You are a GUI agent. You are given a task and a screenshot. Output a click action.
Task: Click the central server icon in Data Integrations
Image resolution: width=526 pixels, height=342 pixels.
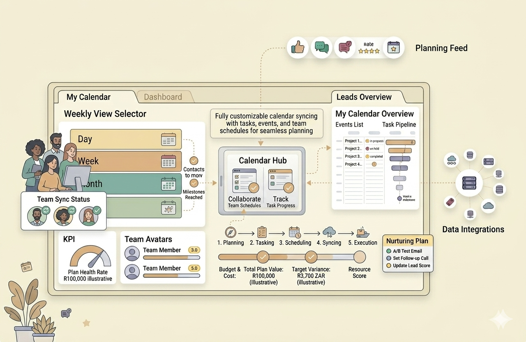(x=469, y=182)
